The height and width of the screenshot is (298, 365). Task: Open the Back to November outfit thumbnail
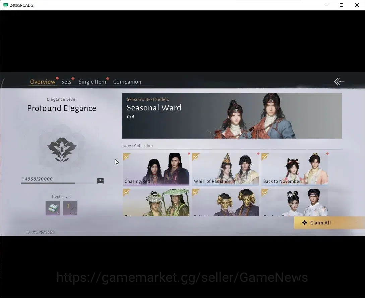(x=295, y=169)
